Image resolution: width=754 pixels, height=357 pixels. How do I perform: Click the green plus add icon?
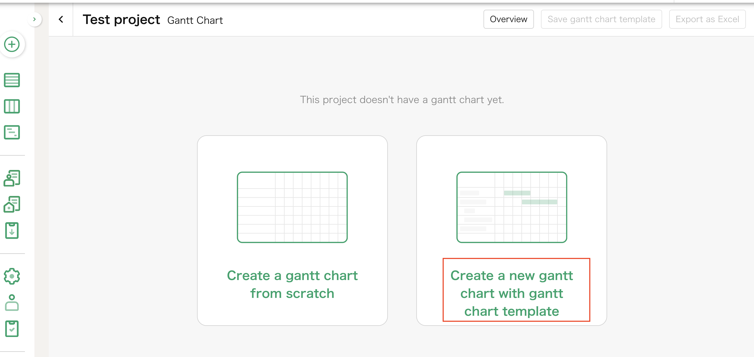pyautogui.click(x=12, y=44)
